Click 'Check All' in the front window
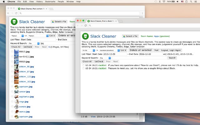The width and height of the screenshot is (200, 125). coord(87,62)
